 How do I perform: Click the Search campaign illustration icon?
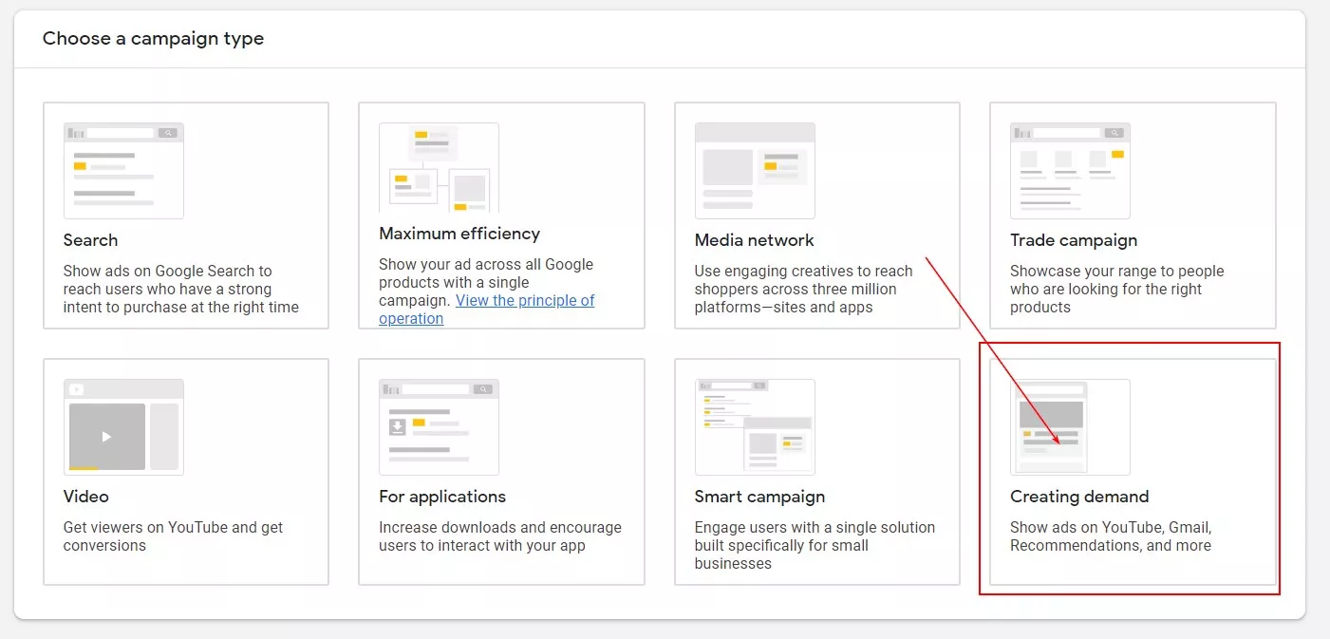(123, 171)
